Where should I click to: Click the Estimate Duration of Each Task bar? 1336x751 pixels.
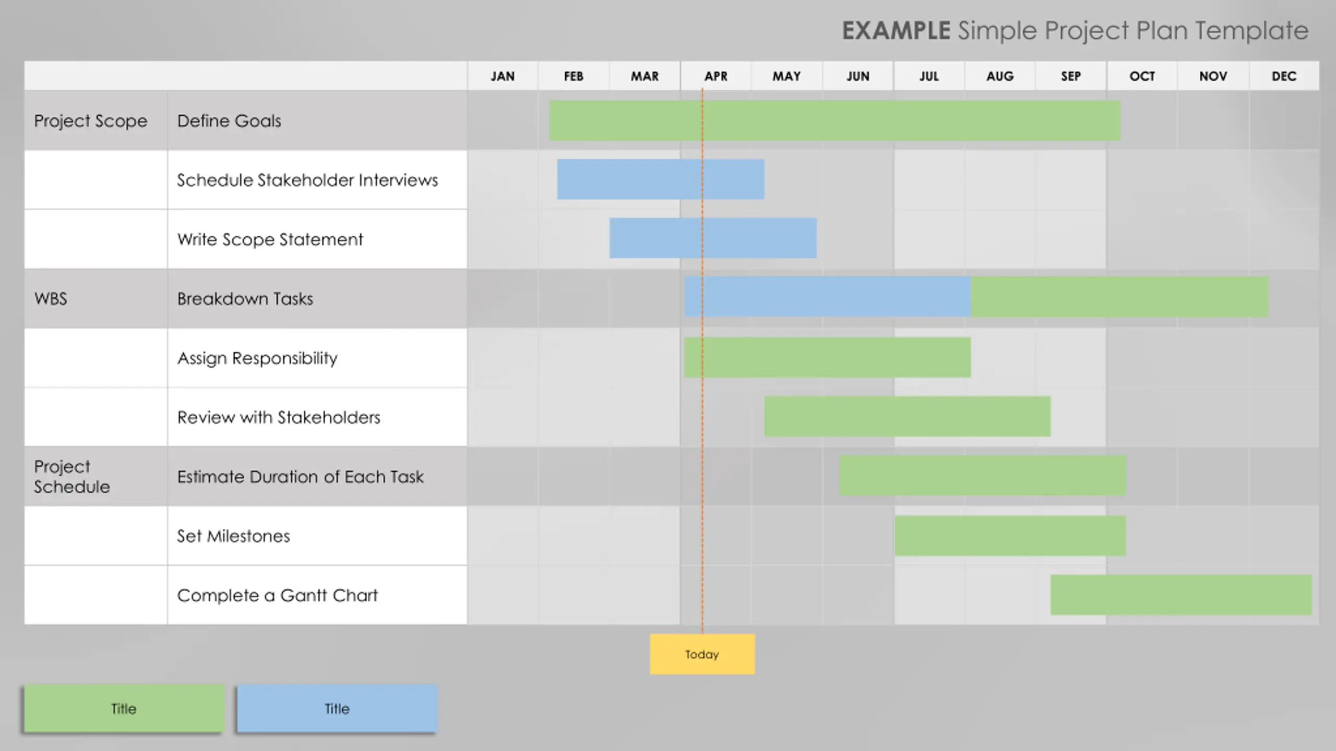point(983,475)
